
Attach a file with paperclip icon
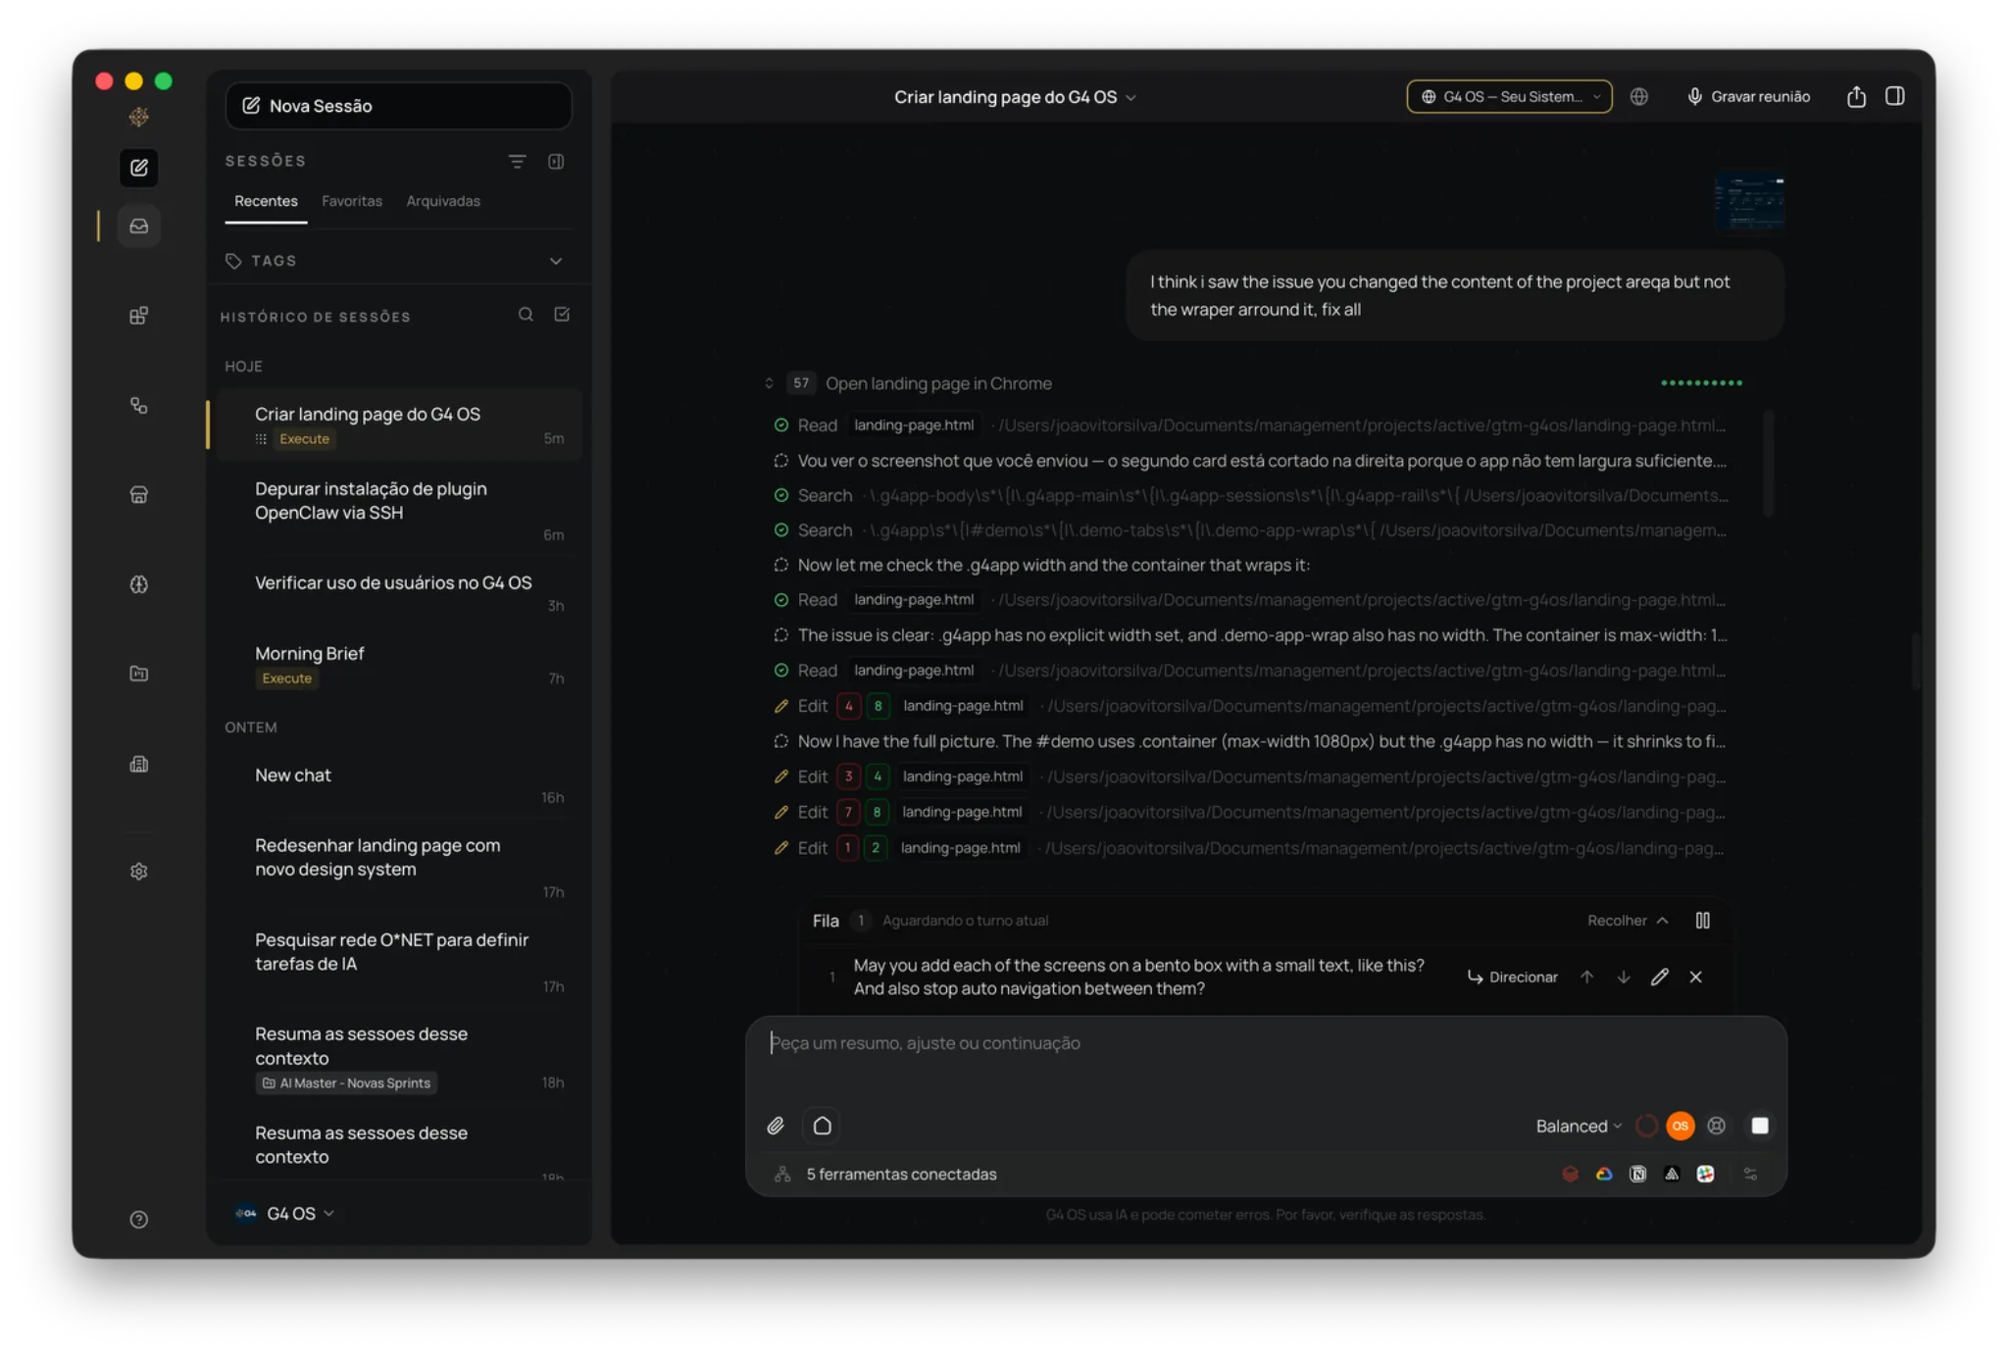[776, 1126]
